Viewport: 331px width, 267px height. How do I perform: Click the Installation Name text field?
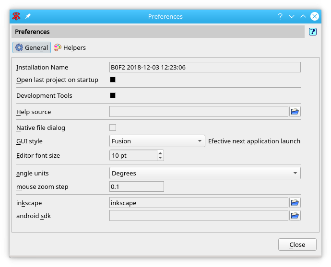tap(205, 67)
